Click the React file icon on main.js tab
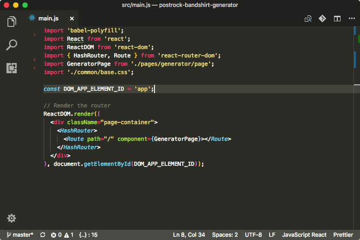Image resolution: width=360 pixels, height=240 pixels. click(x=32, y=18)
